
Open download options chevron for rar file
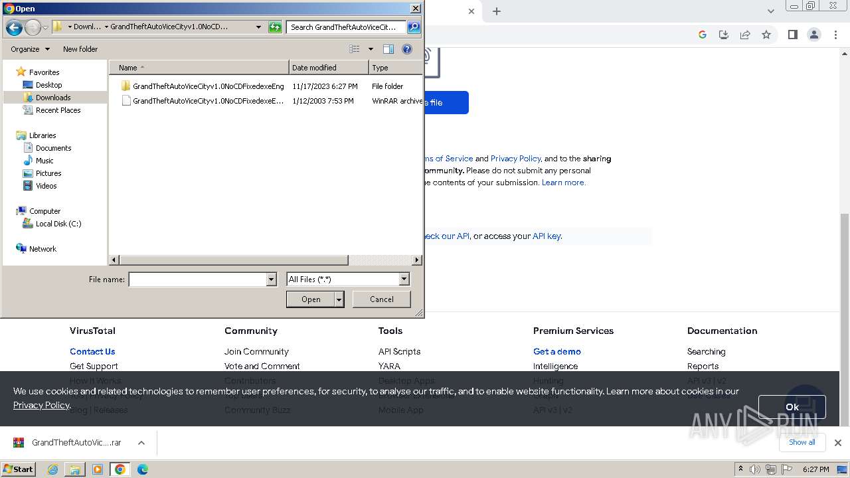[x=141, y=443]
